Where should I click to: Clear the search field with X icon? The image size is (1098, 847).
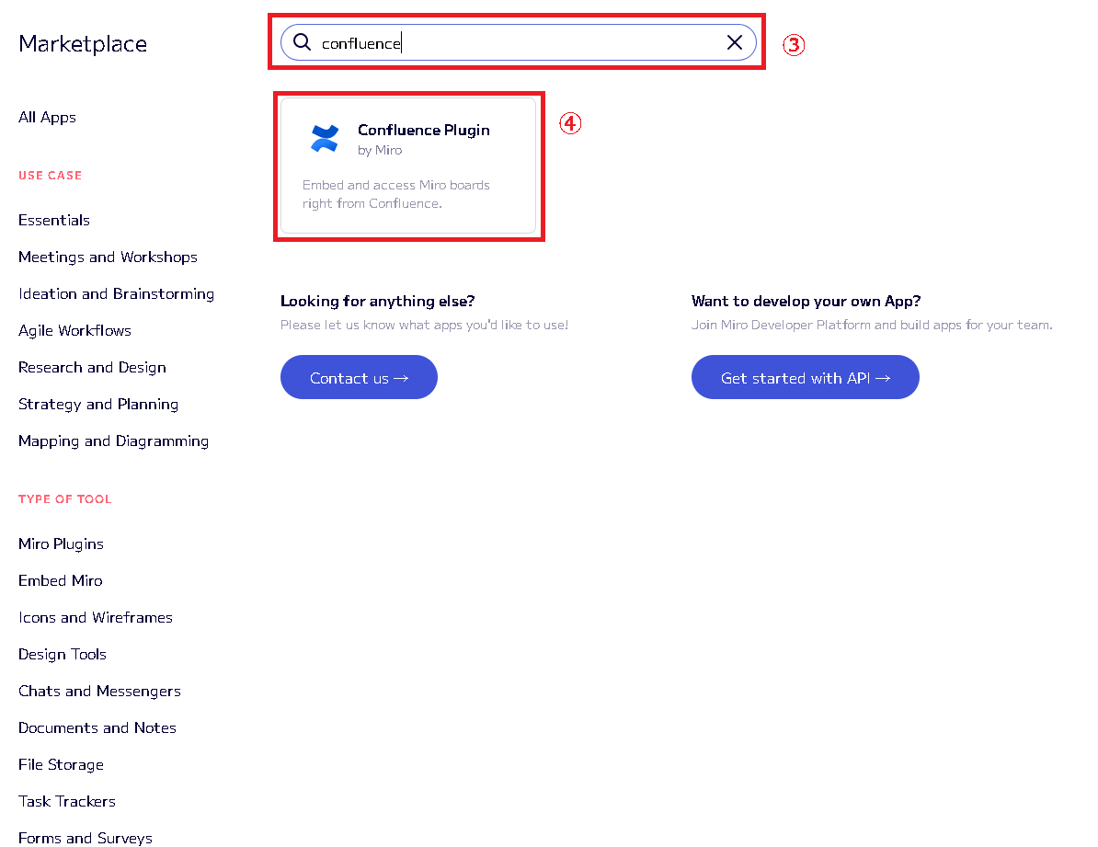(735, 42)
